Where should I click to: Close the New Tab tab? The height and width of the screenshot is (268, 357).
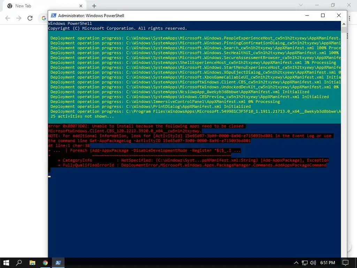(x=81, y=6)
